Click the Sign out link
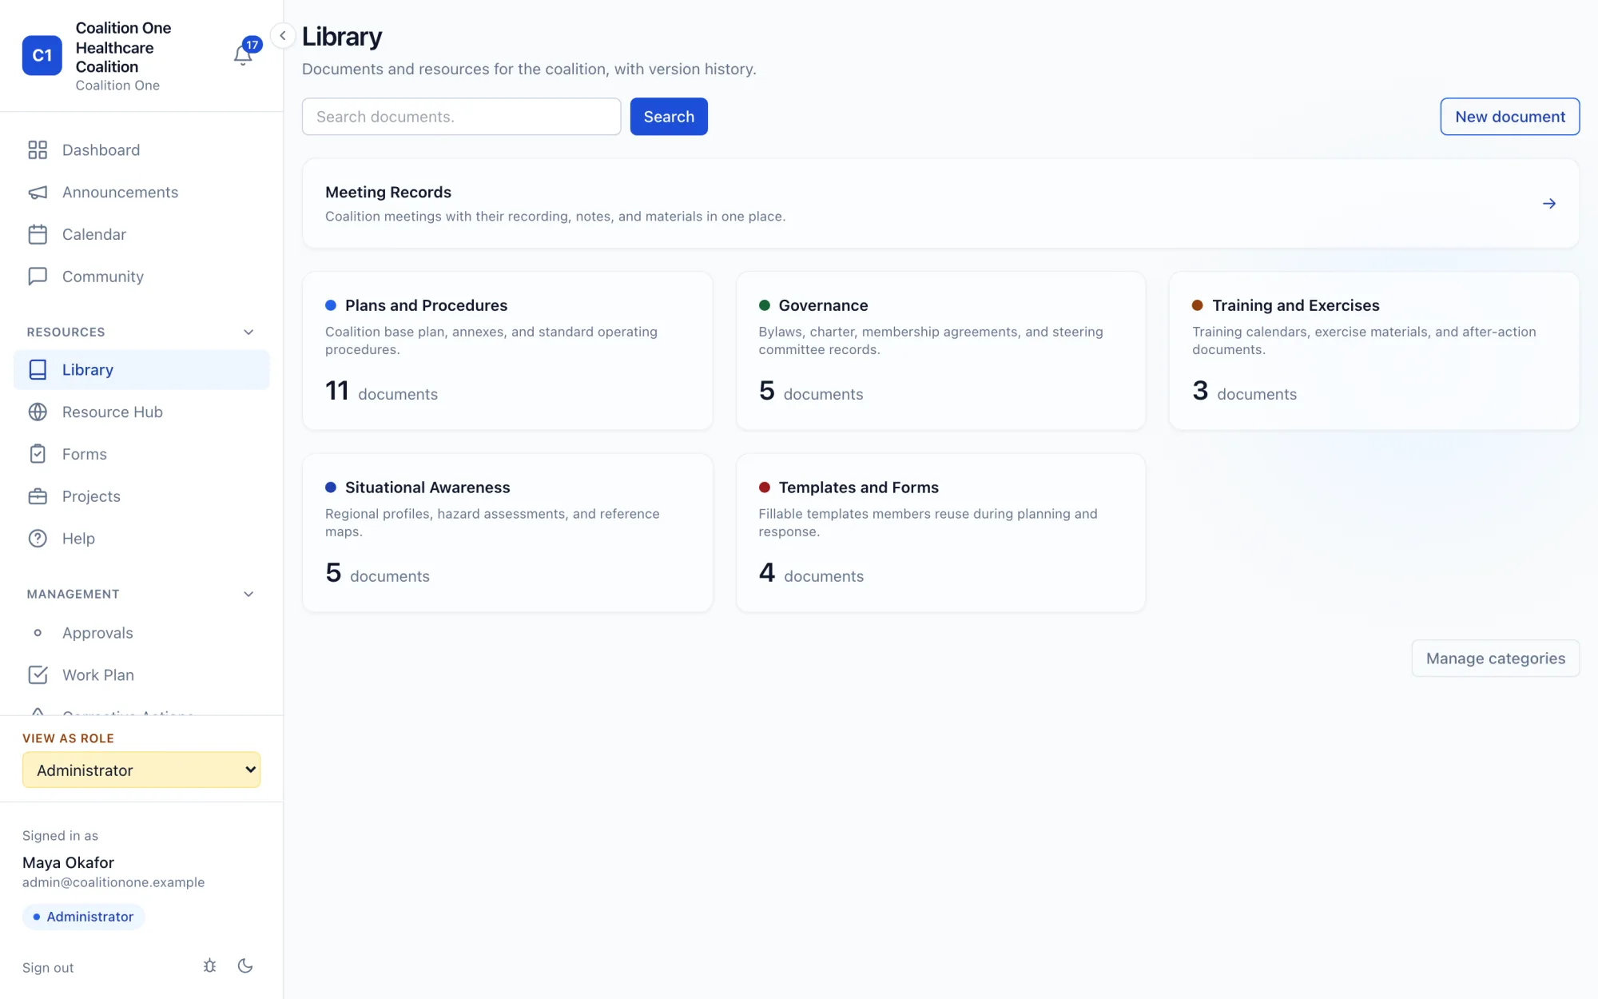Viewport: 1598px width, 999px height. 48,968
